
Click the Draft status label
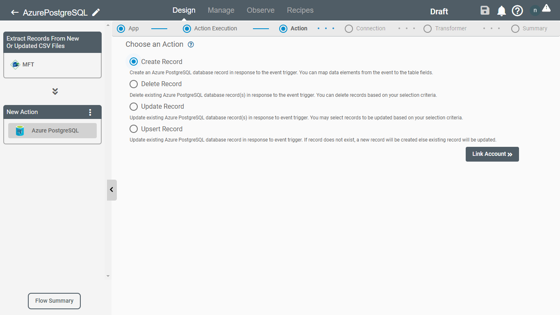(x=439, y=11)
